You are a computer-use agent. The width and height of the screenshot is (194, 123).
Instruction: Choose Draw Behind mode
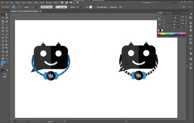(5, 73)
